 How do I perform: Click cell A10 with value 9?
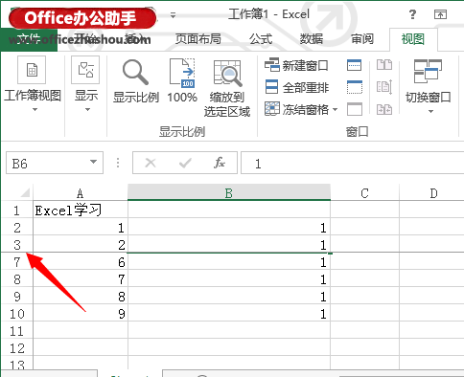[x=81, y=314]
